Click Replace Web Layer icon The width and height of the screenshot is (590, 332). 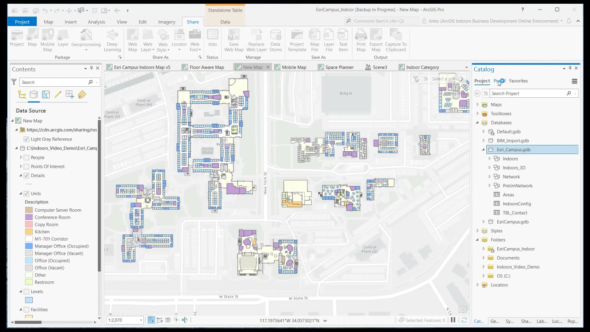[256, 41]
